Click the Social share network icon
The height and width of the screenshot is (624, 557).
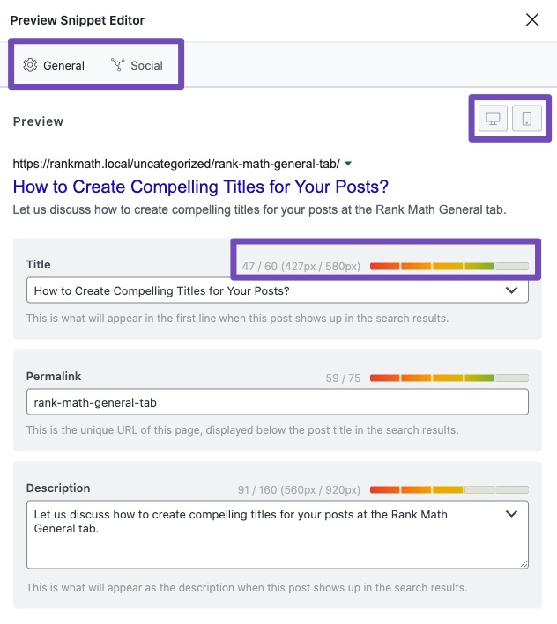point(117,65)
